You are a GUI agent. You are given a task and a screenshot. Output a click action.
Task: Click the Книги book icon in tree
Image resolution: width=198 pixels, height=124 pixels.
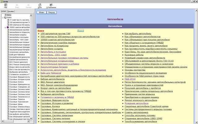click(5, 17)
